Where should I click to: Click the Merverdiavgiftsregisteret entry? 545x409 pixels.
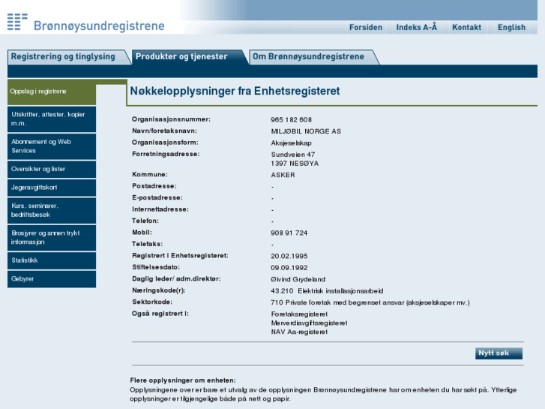310,323
